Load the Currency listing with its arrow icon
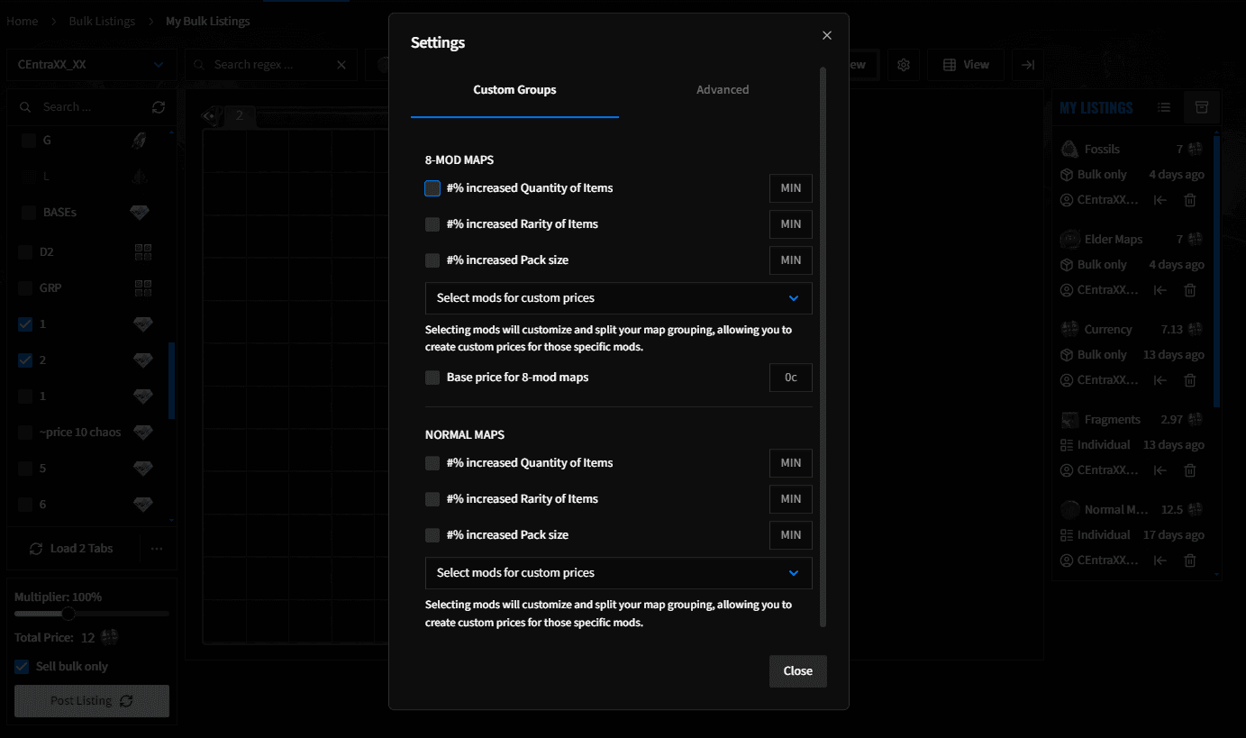 click(x=1160, y=380)
